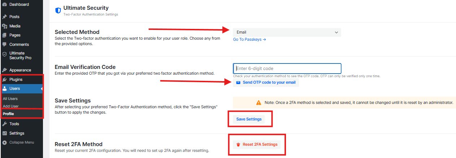Click the Dashboard gauge icon

[x=4, y=4]
